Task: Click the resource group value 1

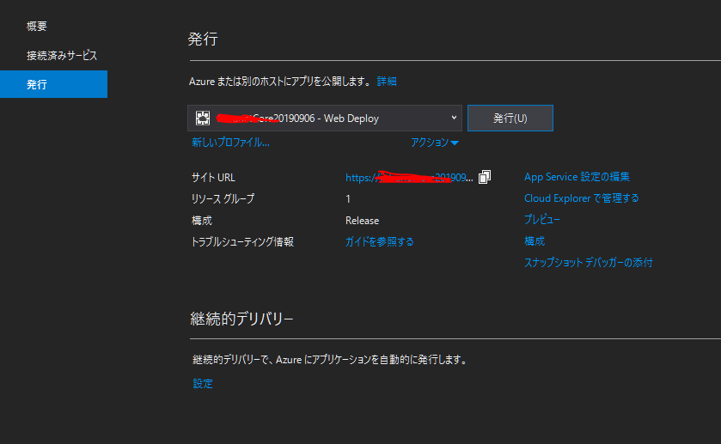Action: (348, 199)
